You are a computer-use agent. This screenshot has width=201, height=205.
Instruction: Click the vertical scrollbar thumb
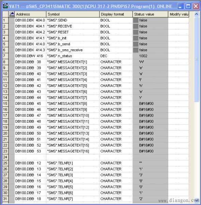(x=197, y=59)
